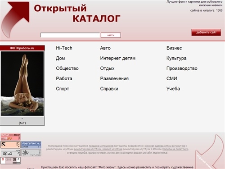Click the red arrow site logo
This screenshot has width=225, height=169.
click(x=15, y=19)
